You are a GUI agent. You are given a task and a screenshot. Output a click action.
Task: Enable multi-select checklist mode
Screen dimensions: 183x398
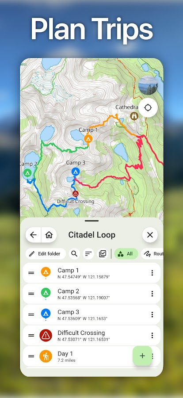coord(103,253)
